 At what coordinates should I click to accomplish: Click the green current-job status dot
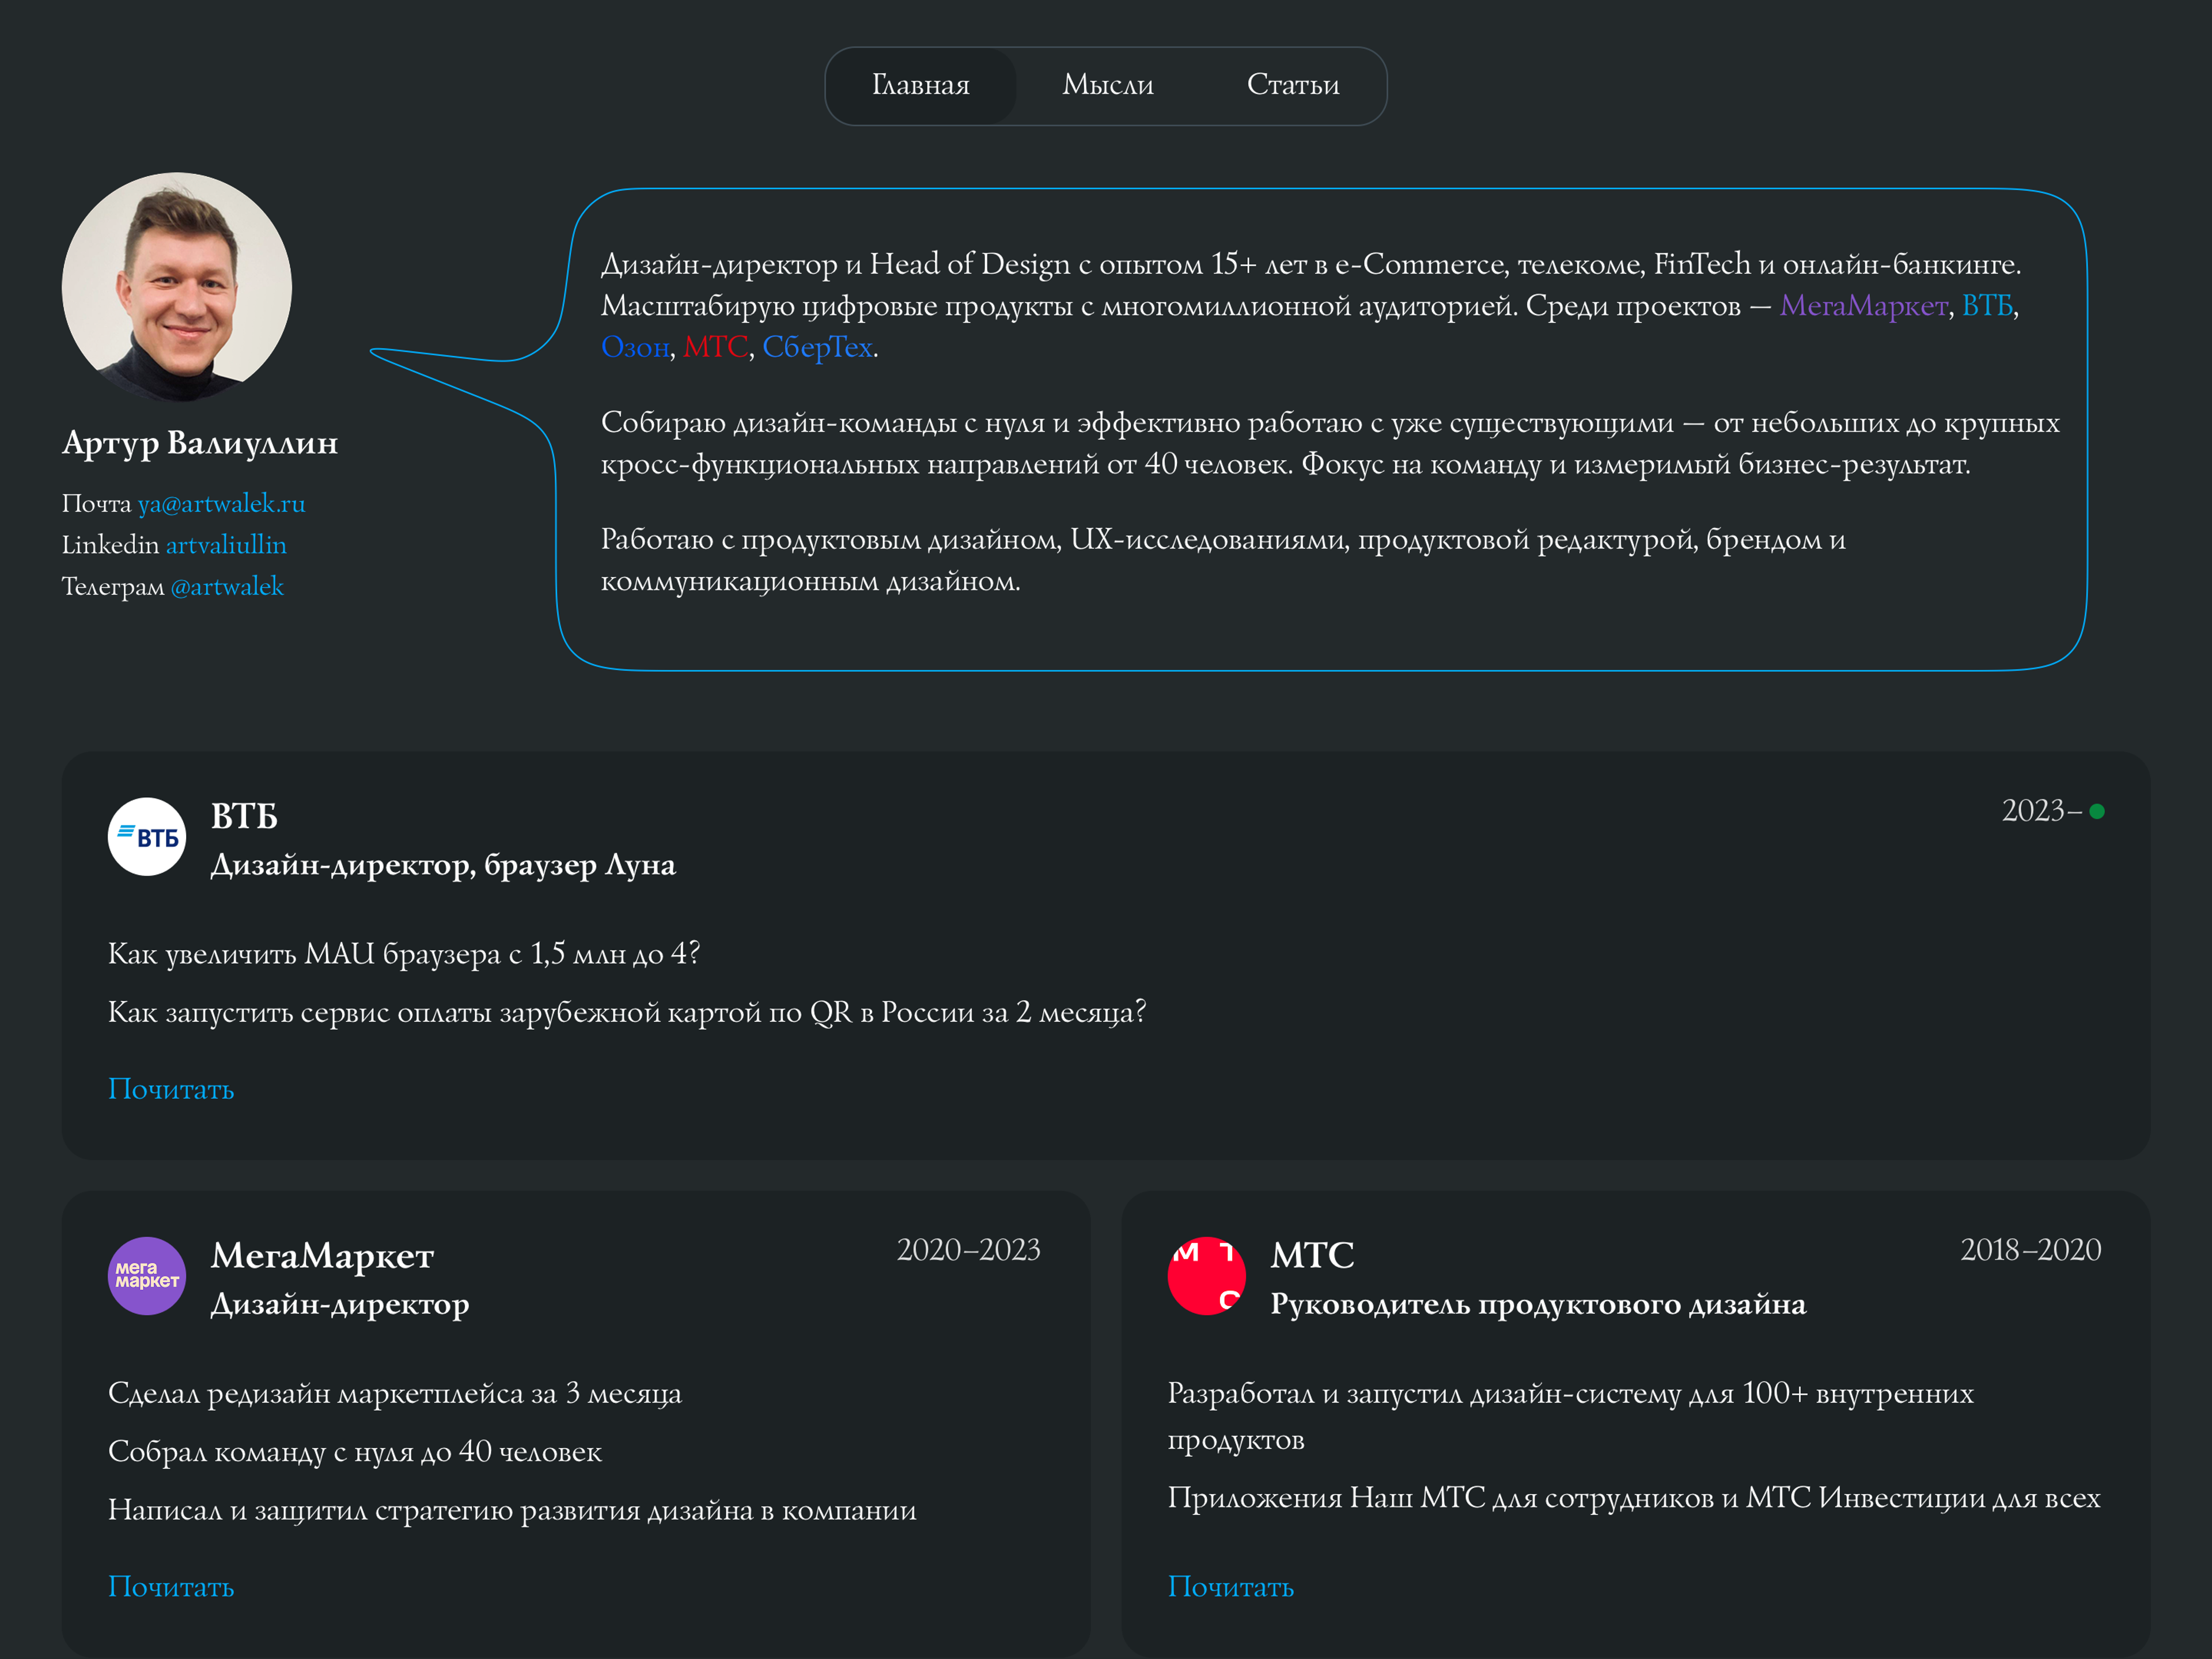pos(2097,811)
